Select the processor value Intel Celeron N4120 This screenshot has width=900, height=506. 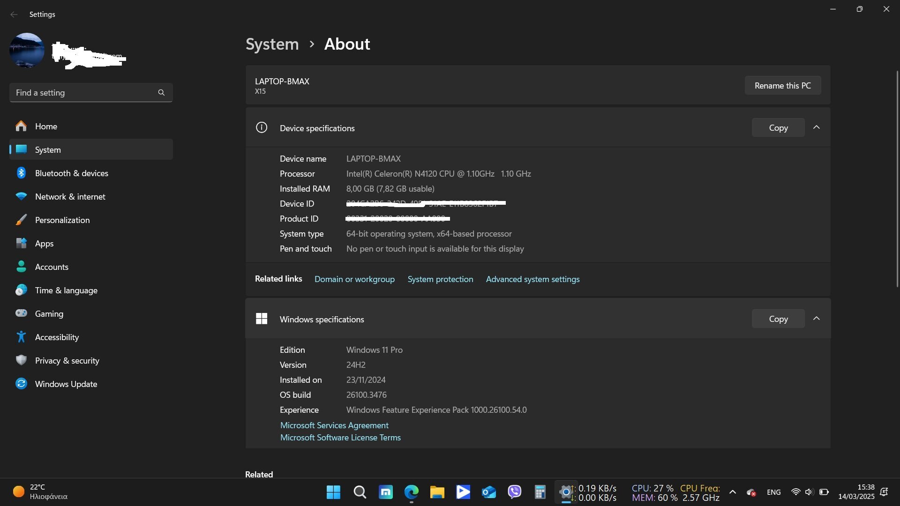coord(438,174)
